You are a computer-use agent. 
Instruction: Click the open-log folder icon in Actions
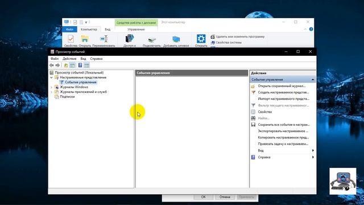point(253,86)
